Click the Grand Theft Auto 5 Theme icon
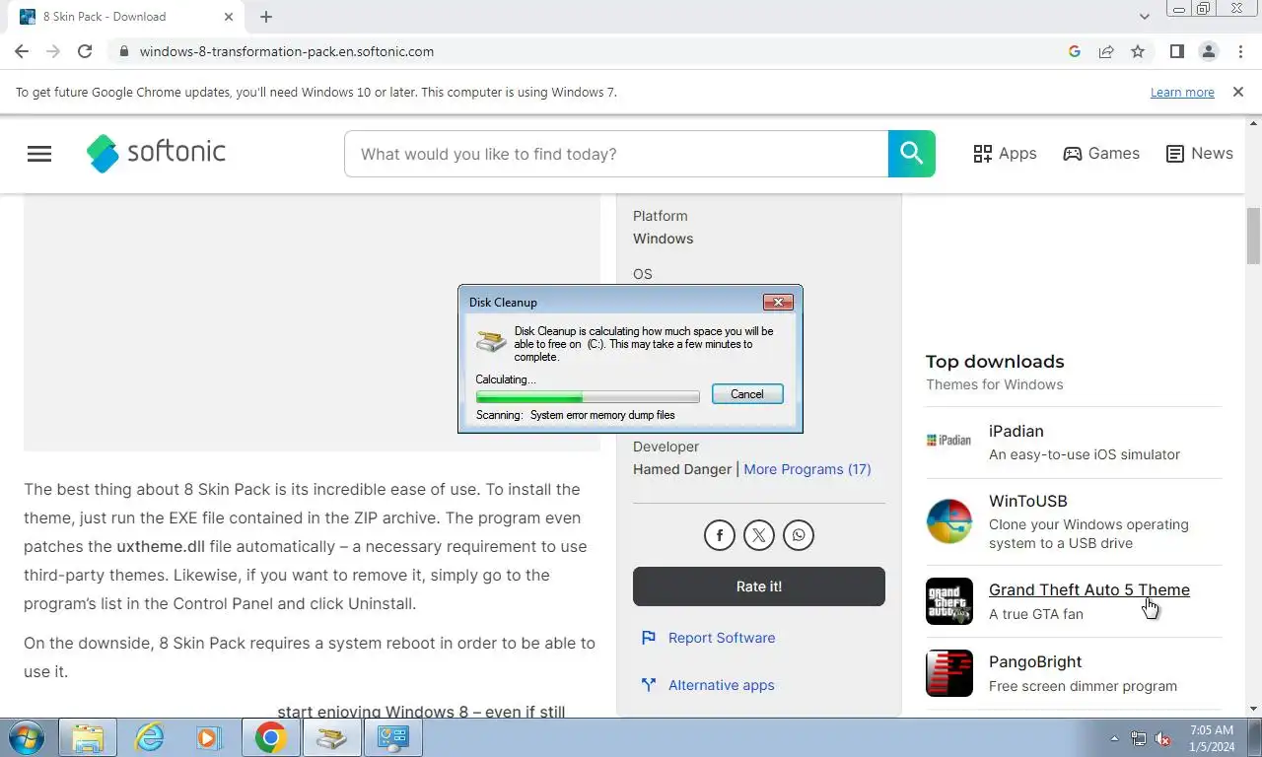 point(949,601)
